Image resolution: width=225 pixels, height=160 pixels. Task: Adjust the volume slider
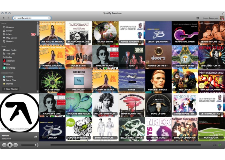28,145
